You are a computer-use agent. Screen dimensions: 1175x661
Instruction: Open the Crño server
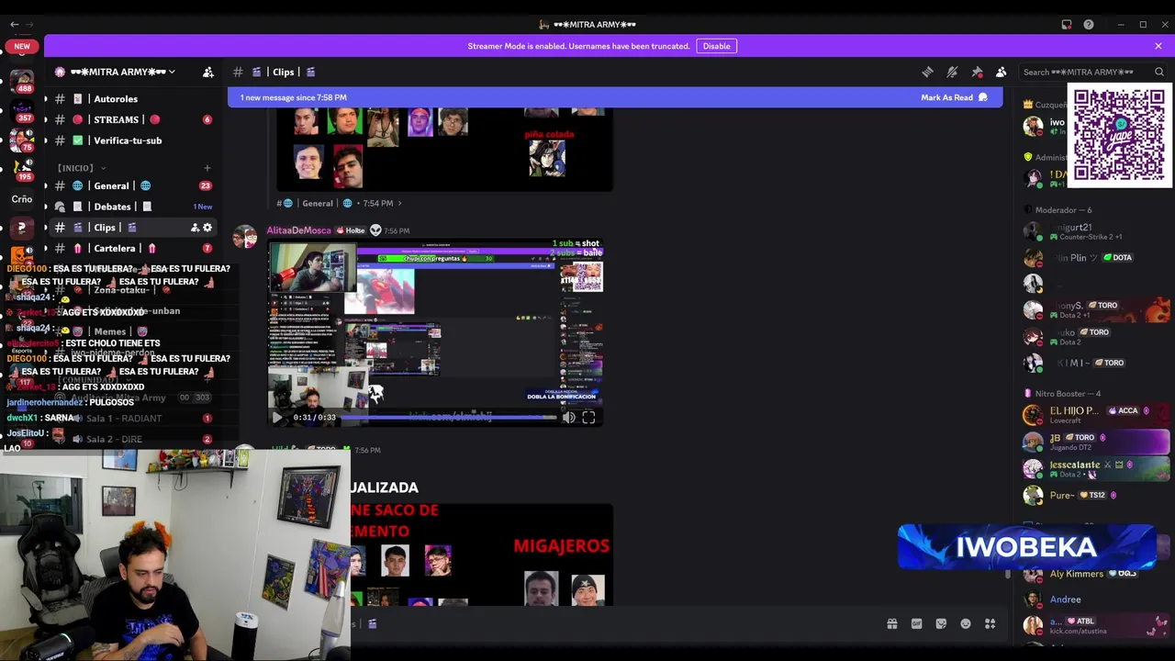pyautogui.click(x=22, y=198)
